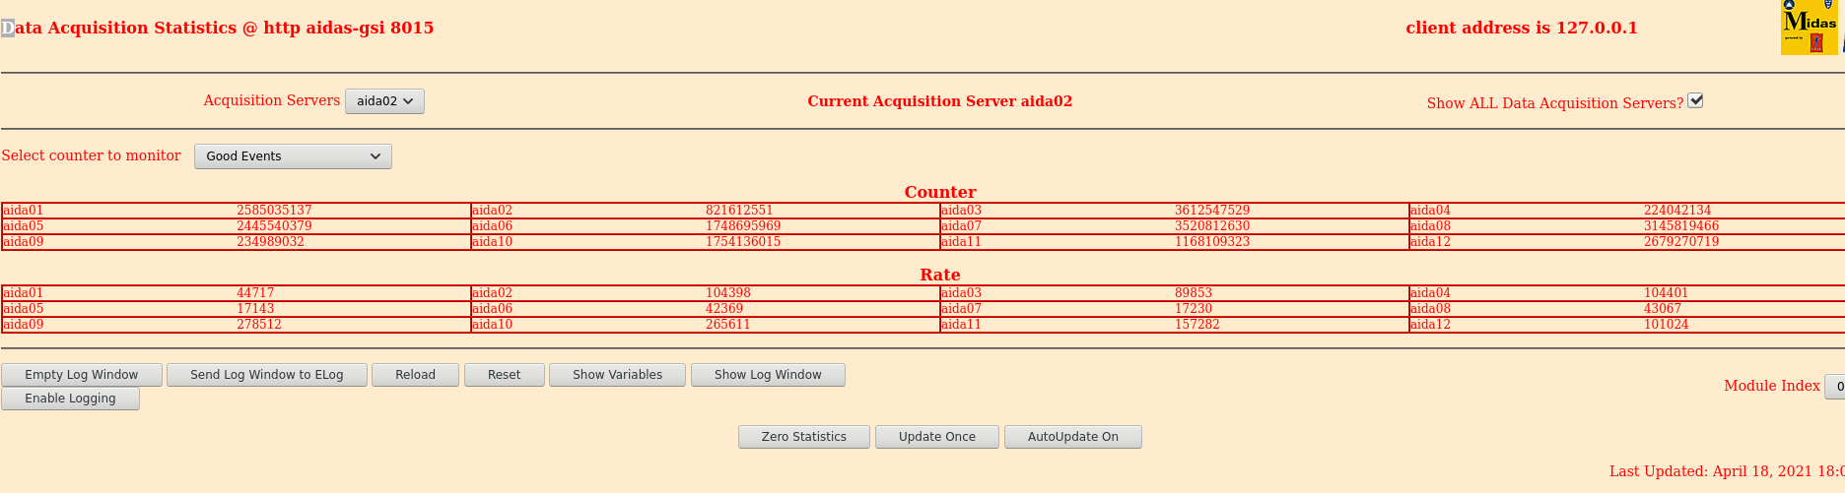Click the Midas logo icon
This screenshot has height=493, width=1845.
[x=1810, y=27]
